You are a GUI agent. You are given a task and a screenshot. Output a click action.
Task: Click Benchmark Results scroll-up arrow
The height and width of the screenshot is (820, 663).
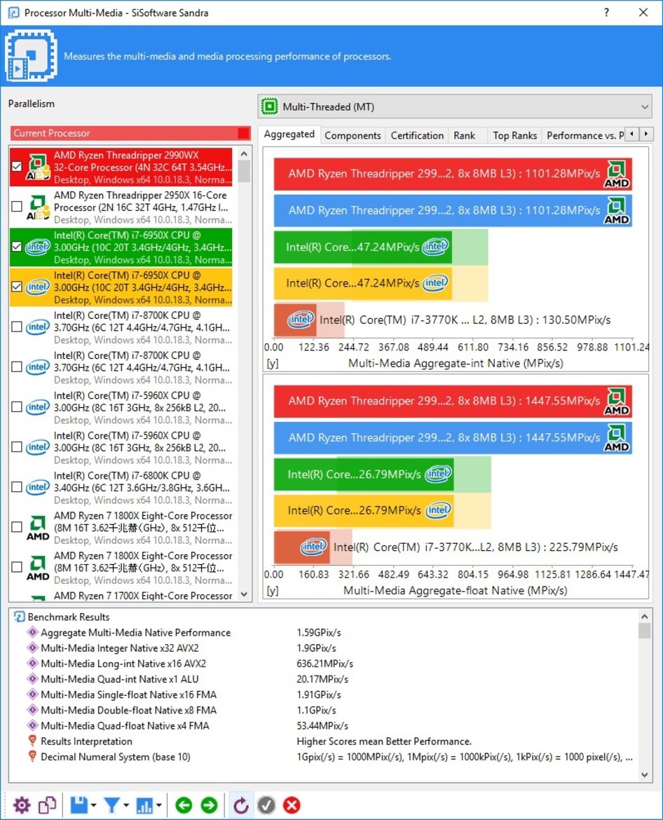coord(644,617)
